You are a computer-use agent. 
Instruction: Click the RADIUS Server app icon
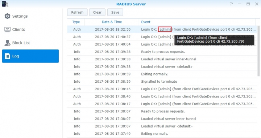[x=5, y=4]
